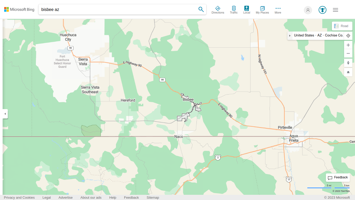Click the locate me icon
355x200 pixels.
[348, 36]
